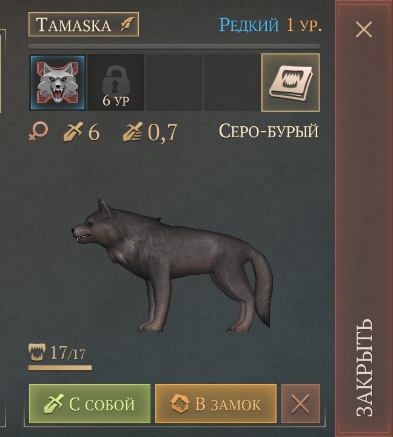
Task: Click the vertical Закрыть side label
Action: click(364, 367)
